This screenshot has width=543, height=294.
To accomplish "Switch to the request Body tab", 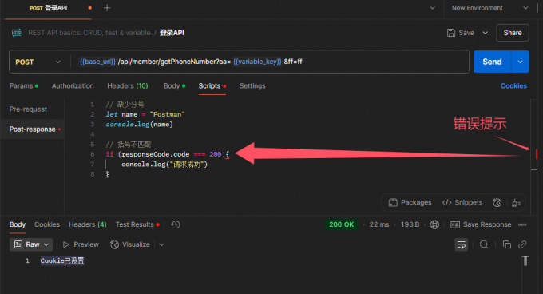I will (174, 85).
